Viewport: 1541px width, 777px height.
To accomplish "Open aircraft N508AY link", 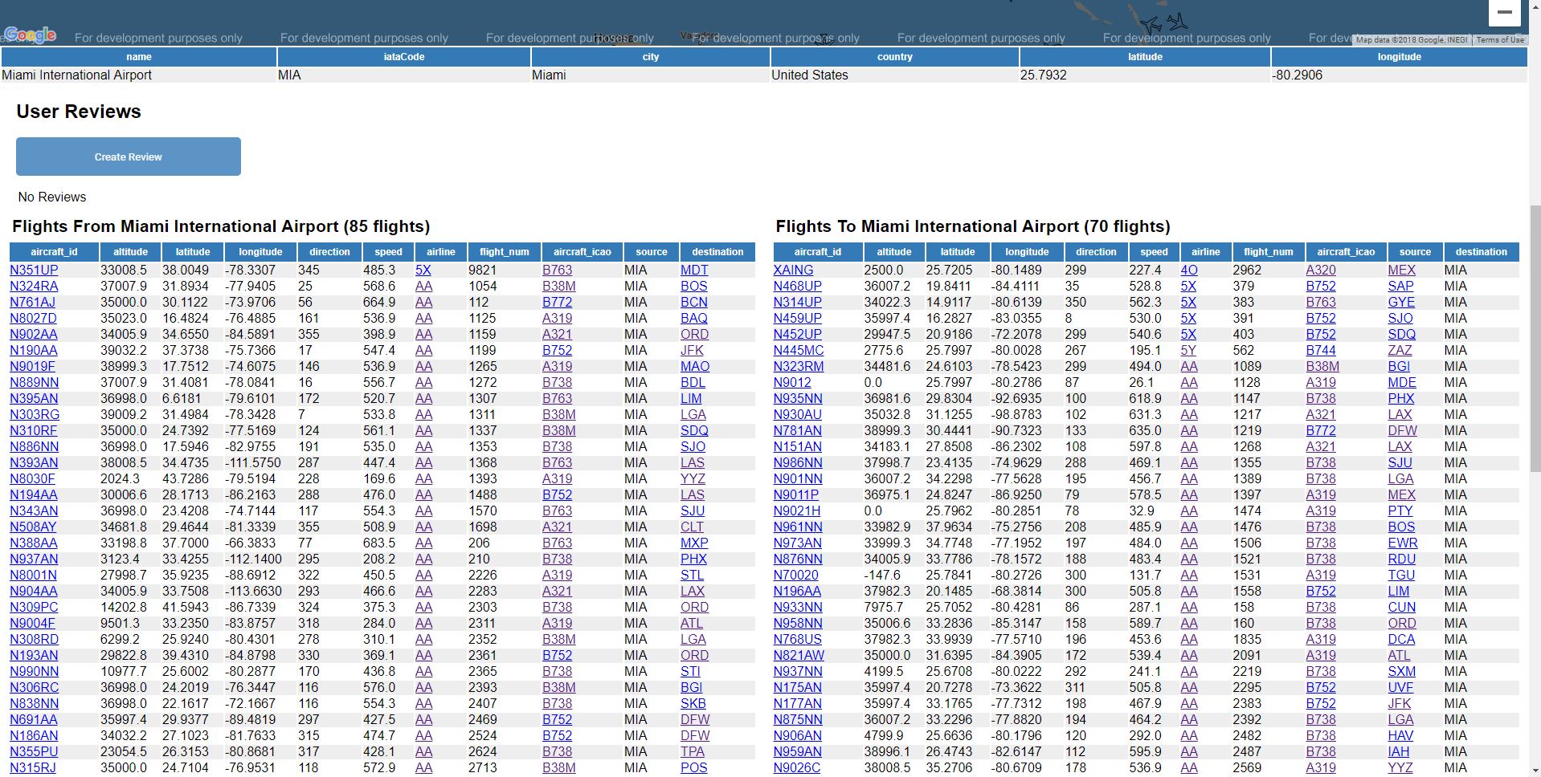I will point(33,527).
